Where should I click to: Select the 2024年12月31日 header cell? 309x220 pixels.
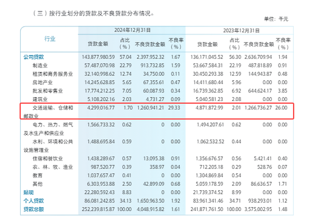coord(133,30)
